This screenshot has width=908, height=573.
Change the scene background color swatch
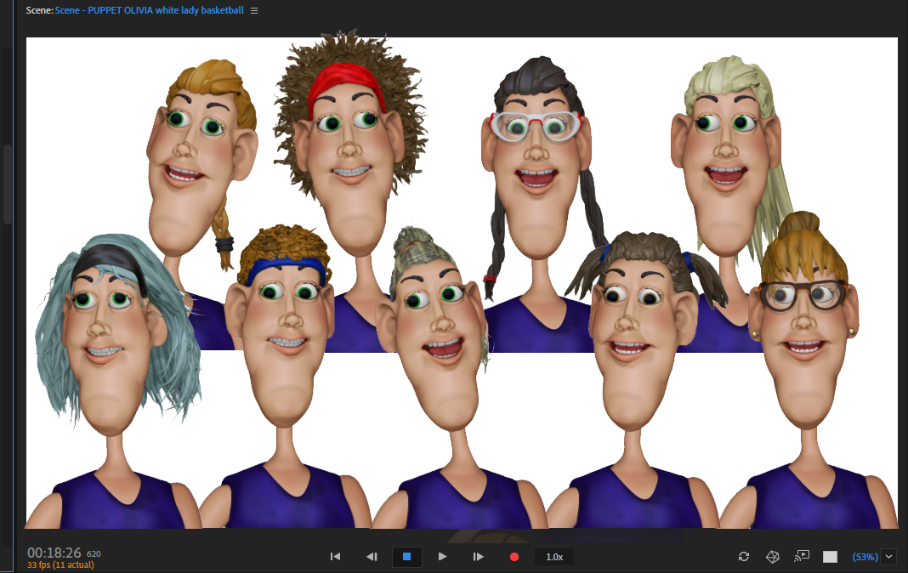(829, 557)
